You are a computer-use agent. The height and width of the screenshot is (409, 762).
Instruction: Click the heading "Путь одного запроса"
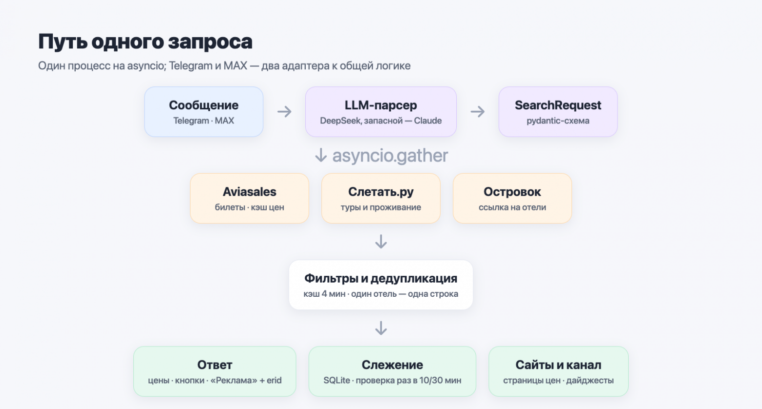tap(146, 42)
